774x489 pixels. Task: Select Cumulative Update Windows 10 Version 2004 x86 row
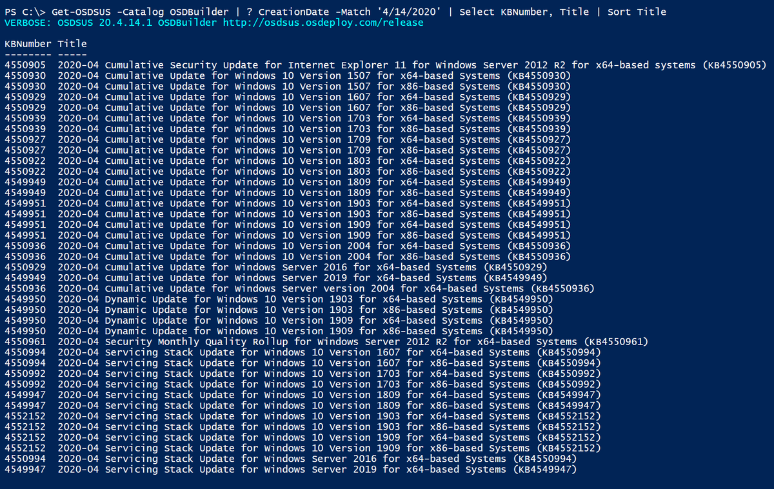tap(288, 257)
